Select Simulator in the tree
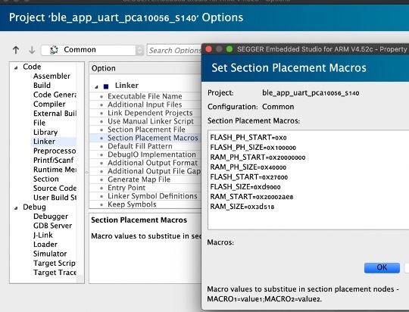The image size is (409, 312). point(50,254)
